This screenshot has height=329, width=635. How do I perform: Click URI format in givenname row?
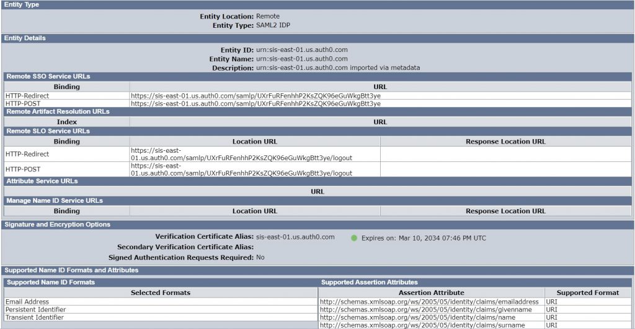coord(551,309)
